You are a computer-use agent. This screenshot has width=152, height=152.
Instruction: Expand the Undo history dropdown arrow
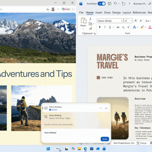point(119,4)
